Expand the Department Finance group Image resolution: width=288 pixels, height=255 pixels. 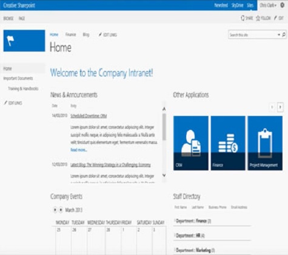(193, 221)
